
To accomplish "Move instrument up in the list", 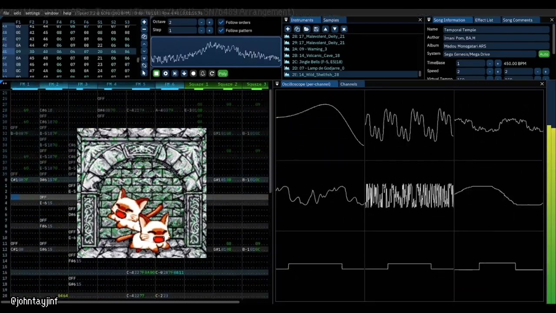I will point(325,29).
